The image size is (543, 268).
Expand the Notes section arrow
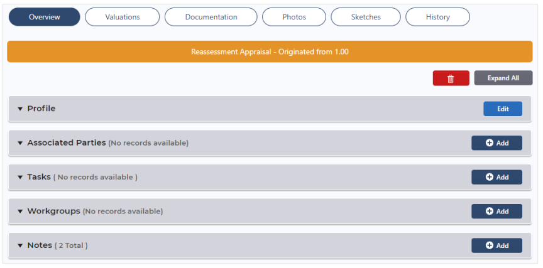tap(19, 246)
